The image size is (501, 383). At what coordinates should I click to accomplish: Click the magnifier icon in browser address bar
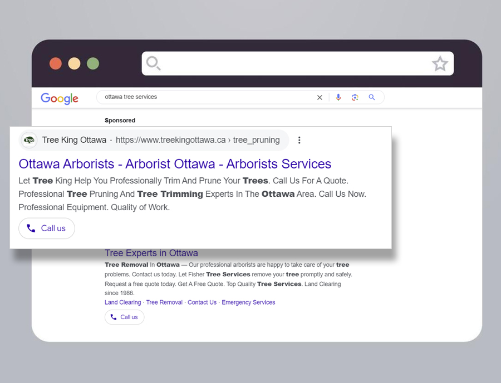click(153, 63)
